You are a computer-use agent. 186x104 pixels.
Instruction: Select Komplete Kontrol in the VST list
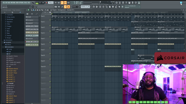[13, 69]
